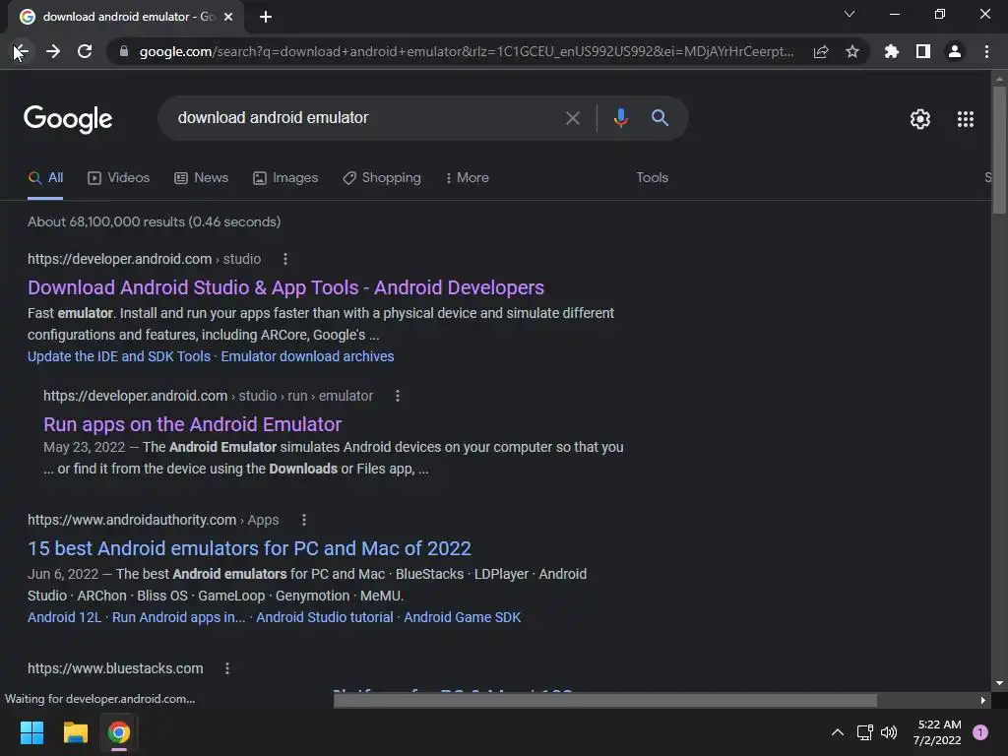
Task: Reload the page with the refresh icon
Action: point(85,51)
